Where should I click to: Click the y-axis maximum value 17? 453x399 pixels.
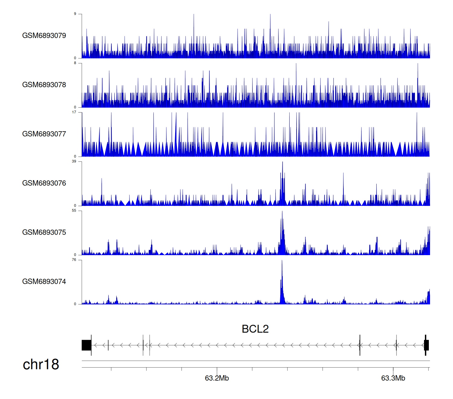coord(74,112)
